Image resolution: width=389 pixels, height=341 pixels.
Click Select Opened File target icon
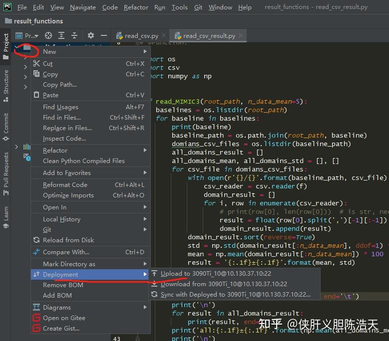click(48, 36)
